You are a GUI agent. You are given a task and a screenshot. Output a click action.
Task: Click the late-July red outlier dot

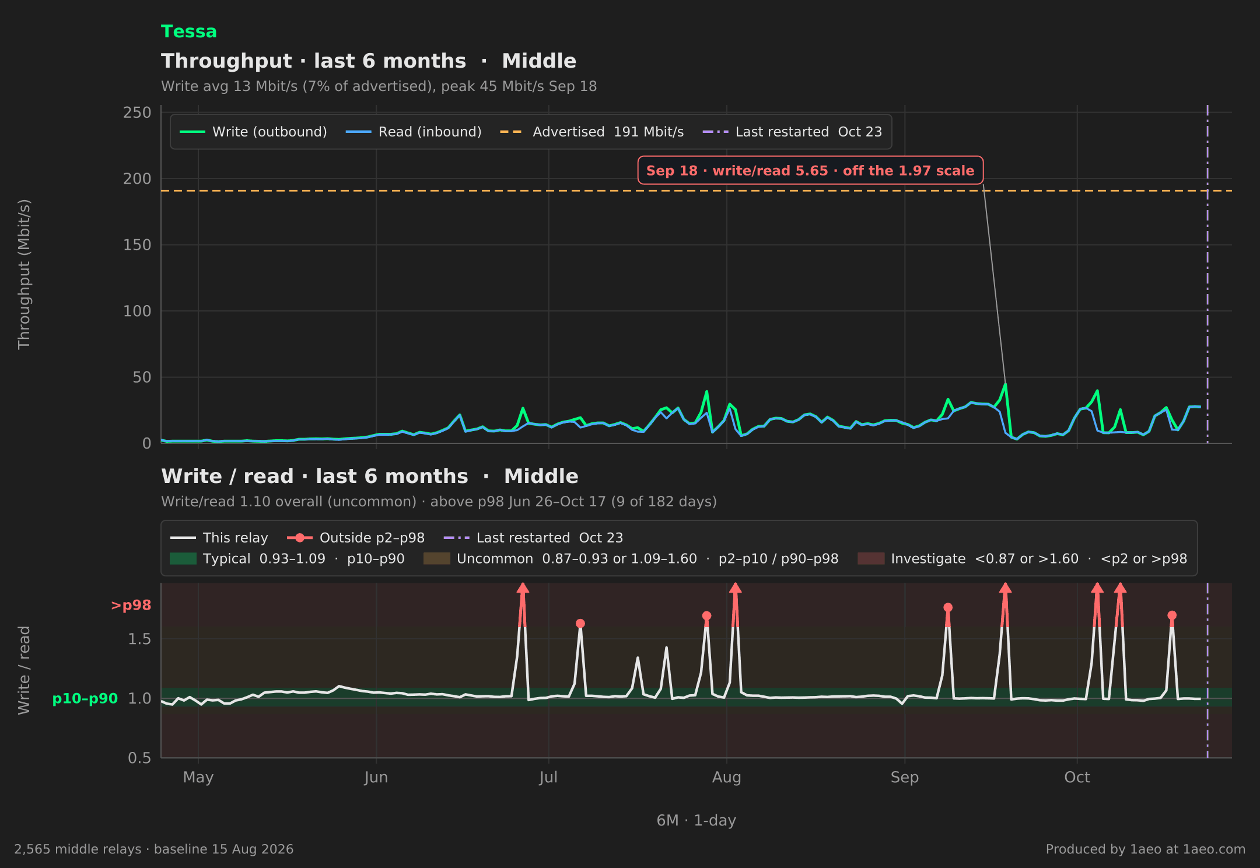point(706,616)
